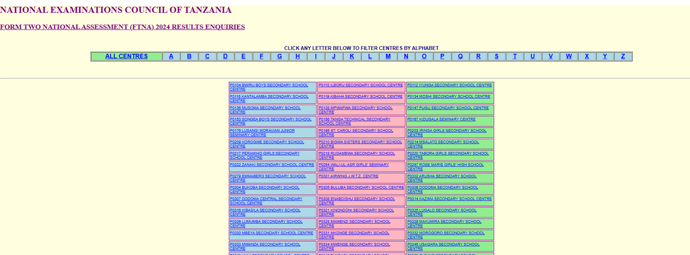This screenshot has width=690, height=255.
Task: Open P0110 Ilboru Secondary School Centre
Action: pyautogui.click(x=361, y=85)
